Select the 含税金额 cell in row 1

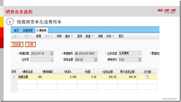(107, 77)
